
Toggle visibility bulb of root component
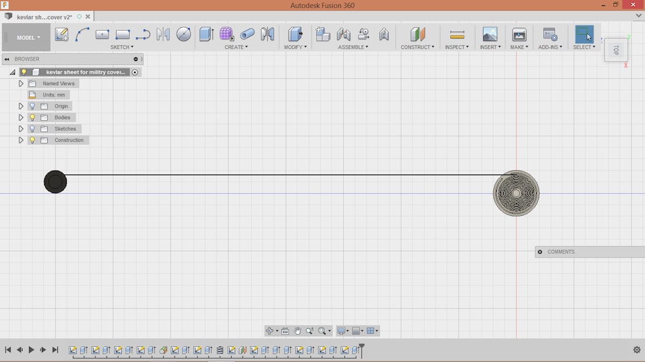[24, 72]
